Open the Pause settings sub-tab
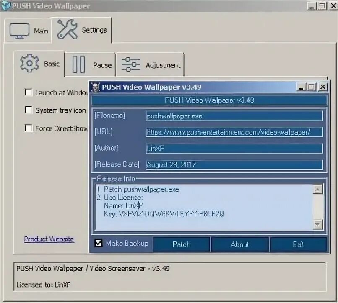 pos(90,64)
